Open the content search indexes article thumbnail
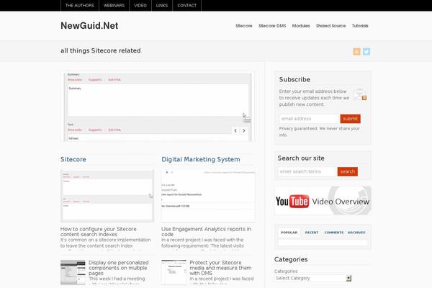The height and width of the screenshot is (288, 432). (107, 196)
